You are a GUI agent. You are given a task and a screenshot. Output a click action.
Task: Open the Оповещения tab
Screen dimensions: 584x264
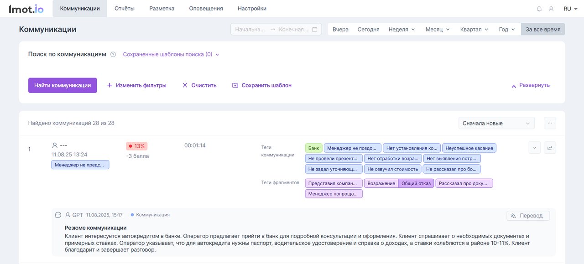(x=206, y=9)
